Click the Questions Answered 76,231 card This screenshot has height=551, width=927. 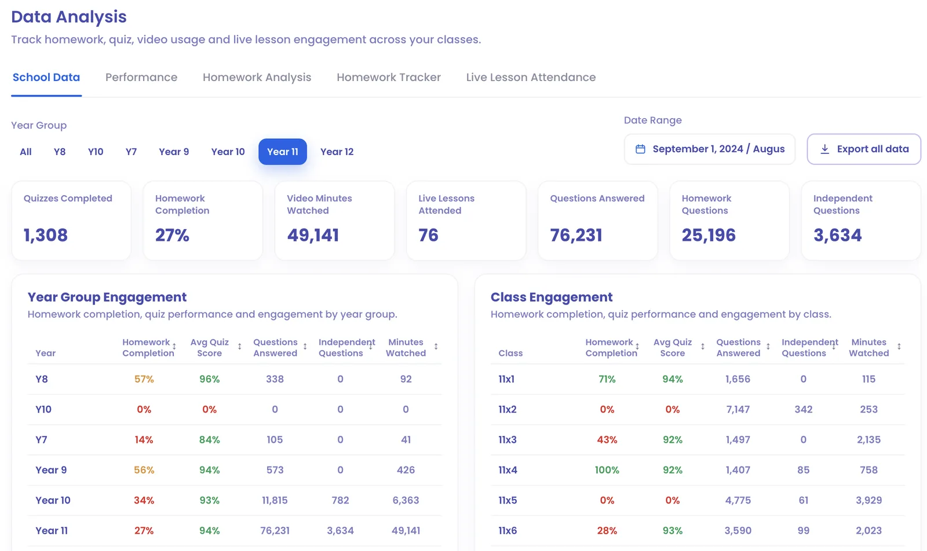[x=597, y=221]
